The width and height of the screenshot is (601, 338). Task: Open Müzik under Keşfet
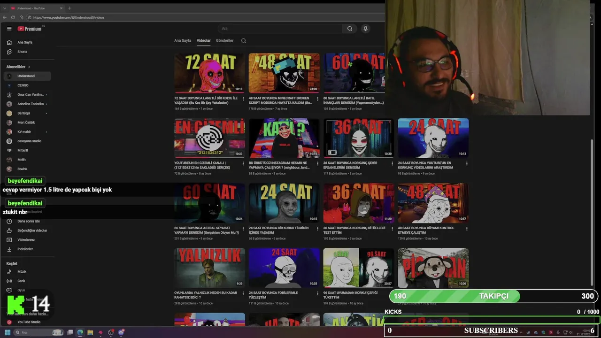click(x=28, y=272)
